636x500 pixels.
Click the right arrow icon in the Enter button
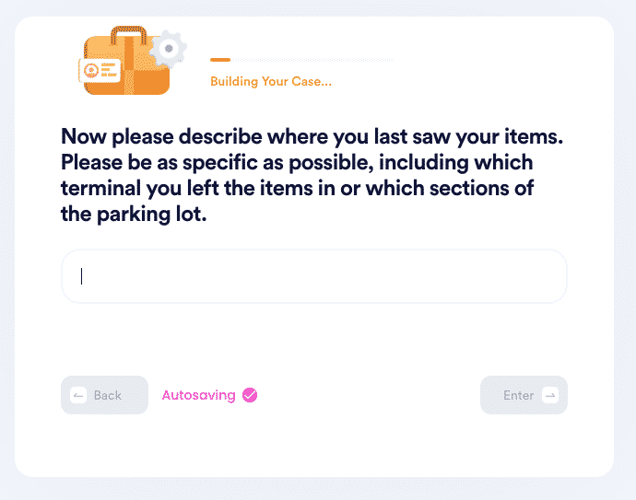(x=550, y=395)
